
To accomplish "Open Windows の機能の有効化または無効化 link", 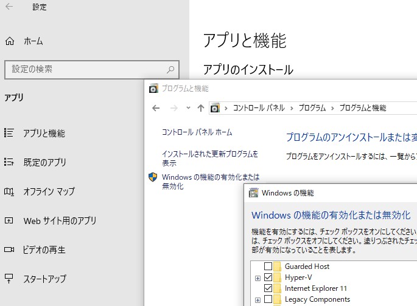I will click(211, 182).
